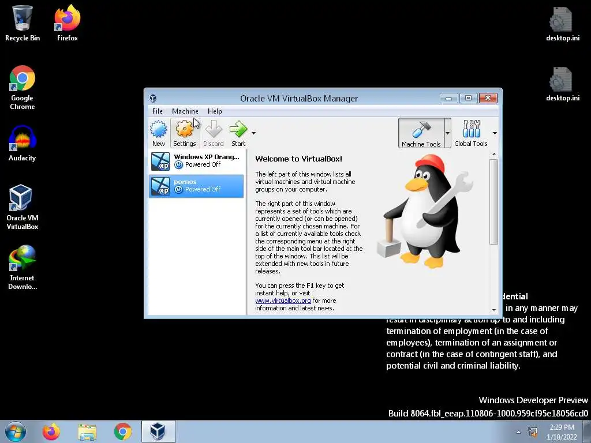Minimize the VirtualBox Manager window
This screenshot has width=591, height=443.
(448, 98)
